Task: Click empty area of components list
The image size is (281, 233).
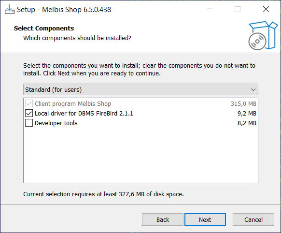Action: [140, 155]
